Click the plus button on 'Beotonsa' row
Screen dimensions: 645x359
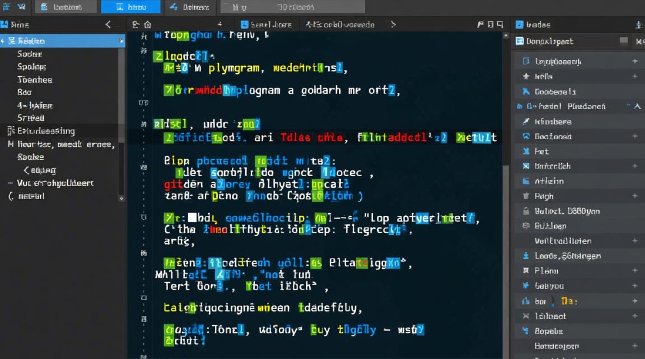635,136
